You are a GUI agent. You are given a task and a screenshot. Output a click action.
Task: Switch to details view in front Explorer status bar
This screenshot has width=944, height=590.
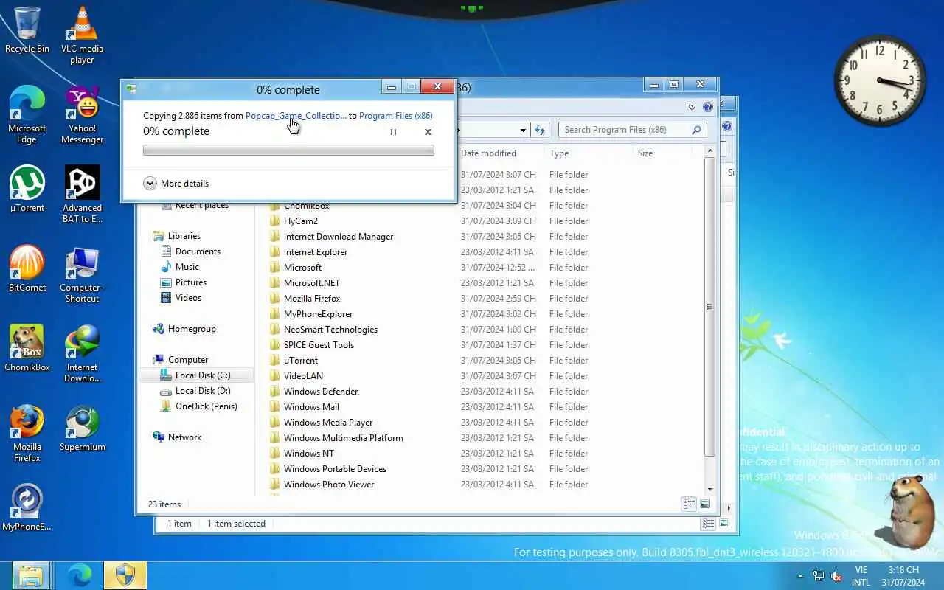[689, 504]
